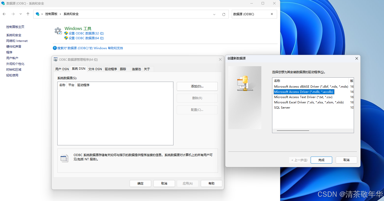
Task: Switch to the 文件 DSN tab
Action: pos(95,69)
